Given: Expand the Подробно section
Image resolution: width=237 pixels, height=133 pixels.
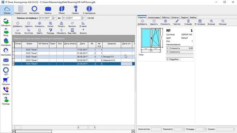Looking at the screenshot, I should [167, 59].
